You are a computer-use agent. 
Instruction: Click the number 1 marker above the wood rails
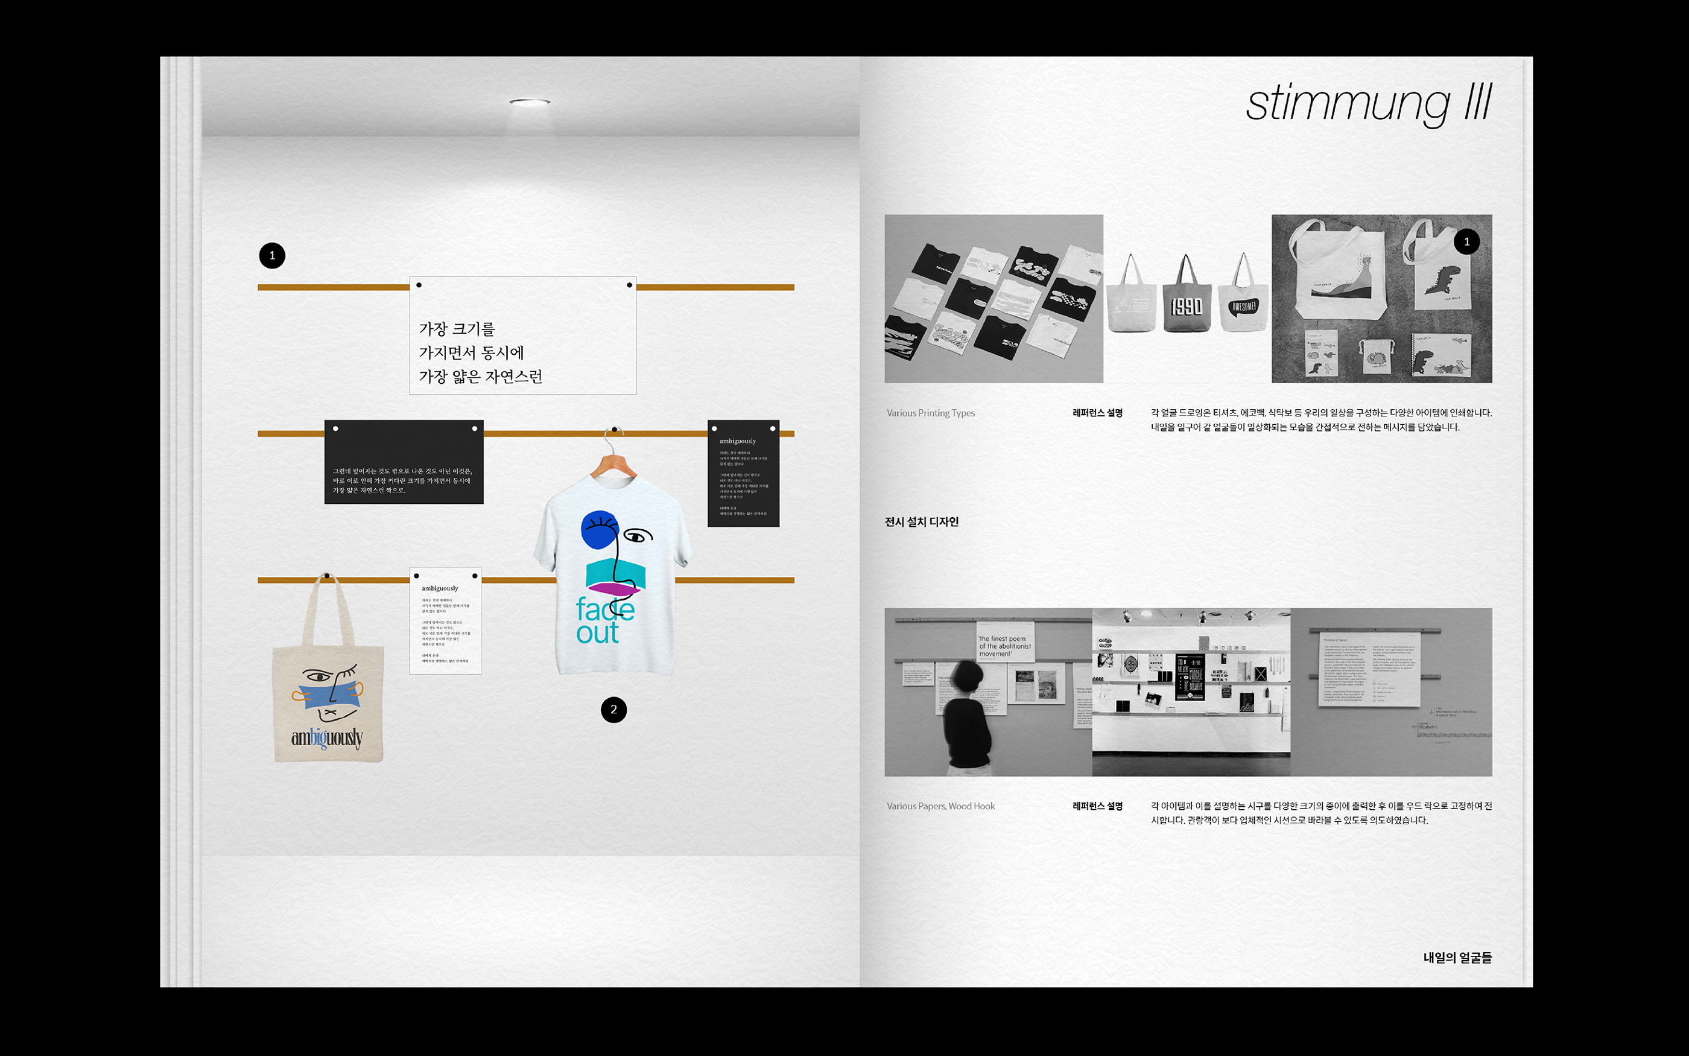(272, 256)
